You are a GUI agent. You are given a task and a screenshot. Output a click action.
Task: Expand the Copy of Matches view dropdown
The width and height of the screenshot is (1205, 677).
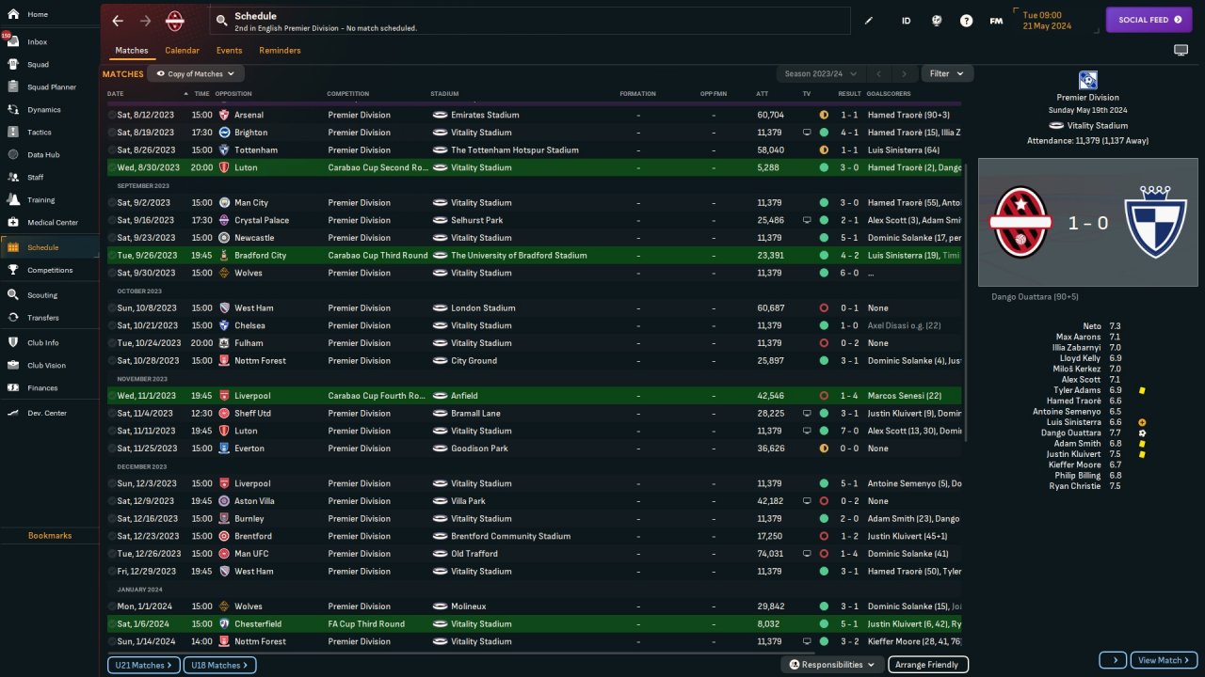[x=196, y=73]
